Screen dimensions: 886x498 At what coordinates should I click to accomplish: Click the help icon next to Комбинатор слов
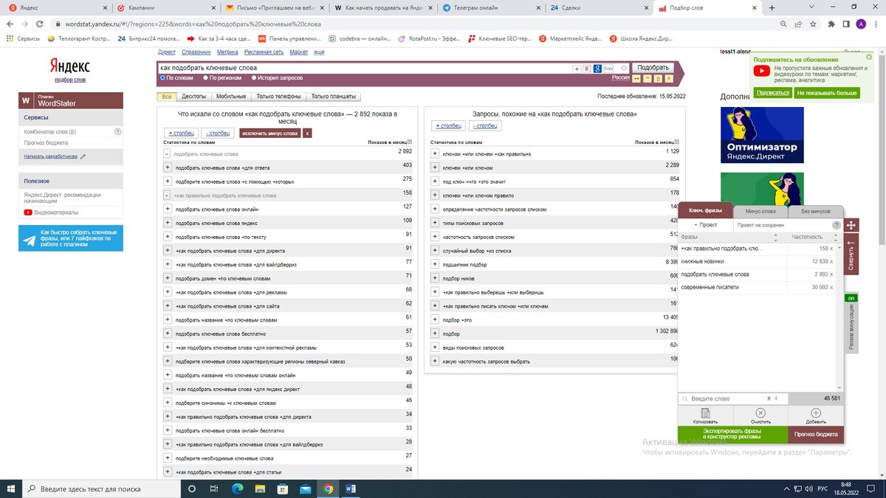[117, 131]
